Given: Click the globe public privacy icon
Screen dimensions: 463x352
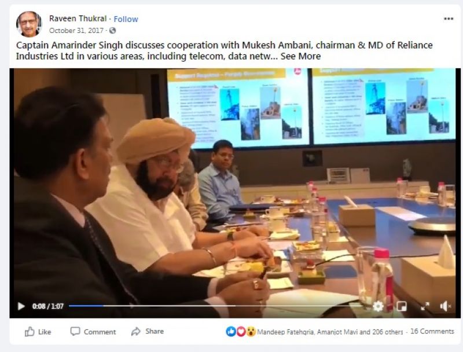Looking at the screenshot, I should coord(112,31).
